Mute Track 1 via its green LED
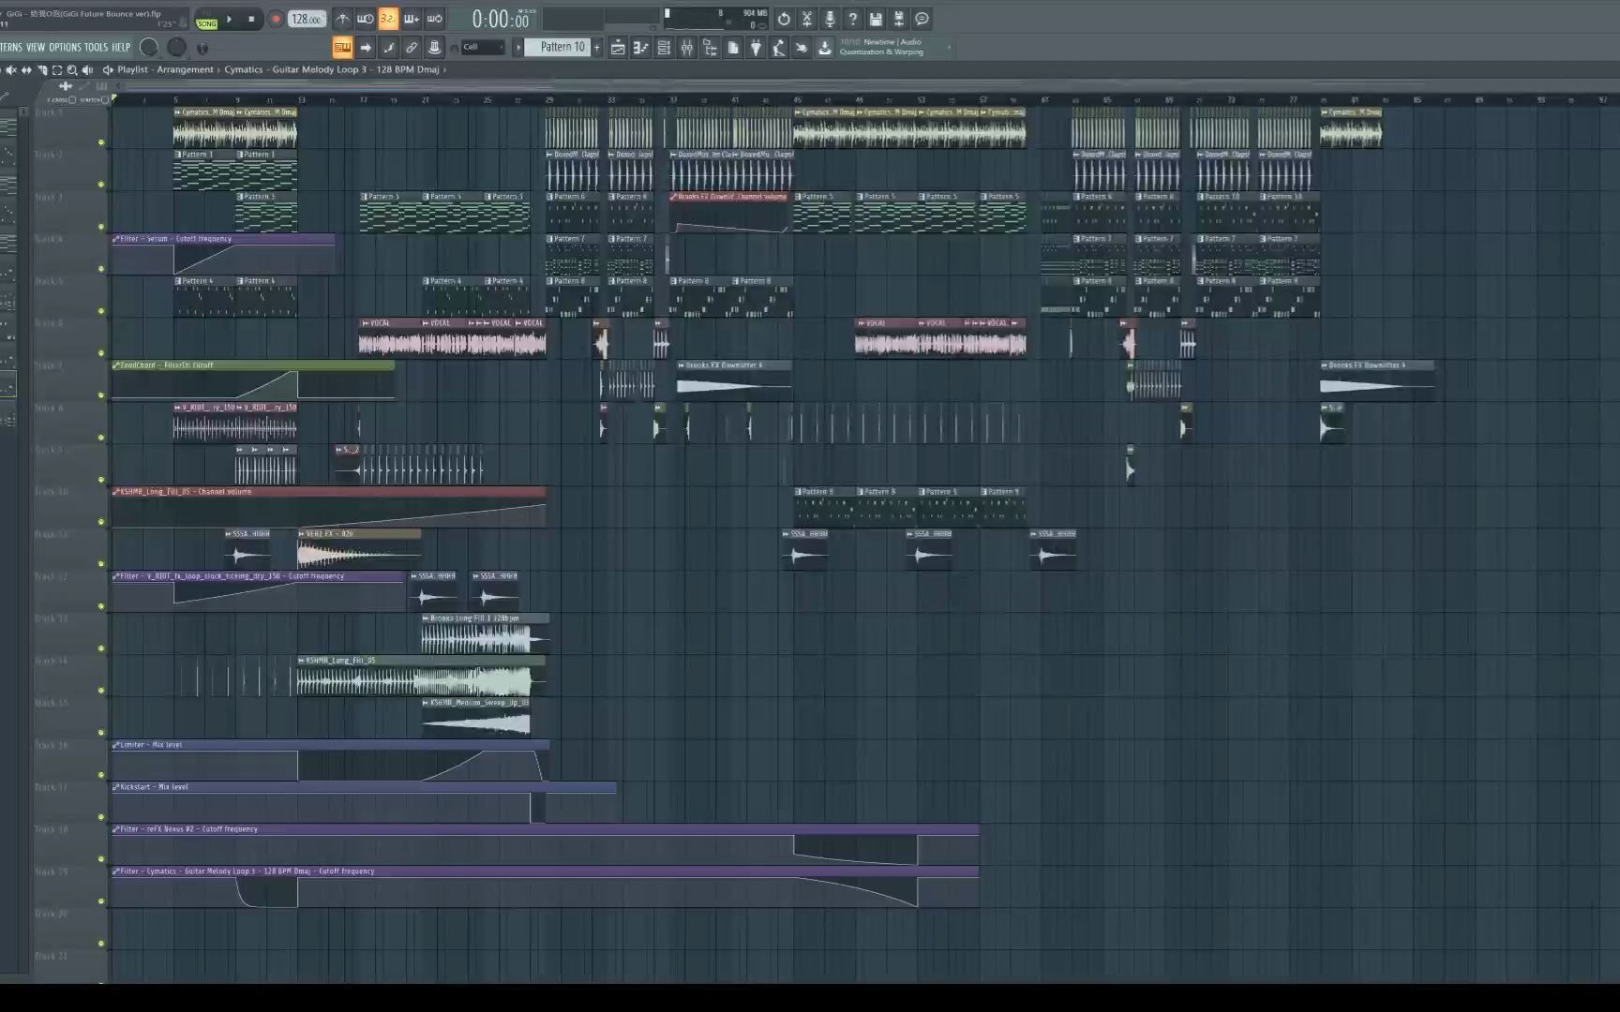 pyautogui.click(x=101, y=142)
